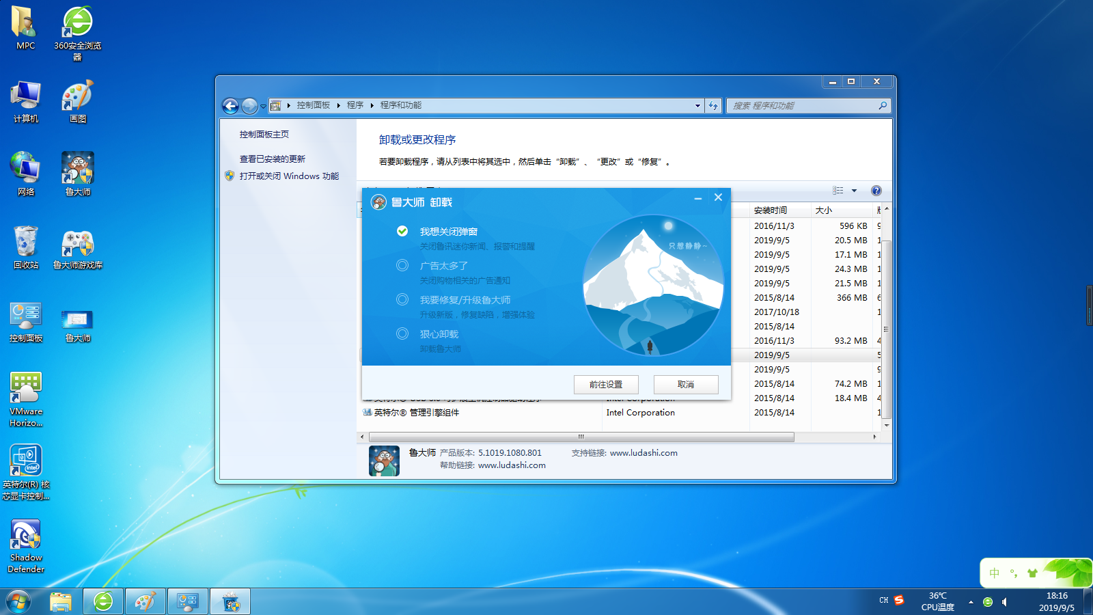Open 英特尔(R) 核芯显卡控制 desktop shortcut

25,471
